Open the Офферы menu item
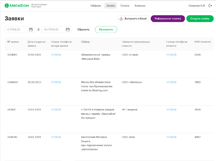This screenshot has width=216, height=161. [x=96, y=6]
